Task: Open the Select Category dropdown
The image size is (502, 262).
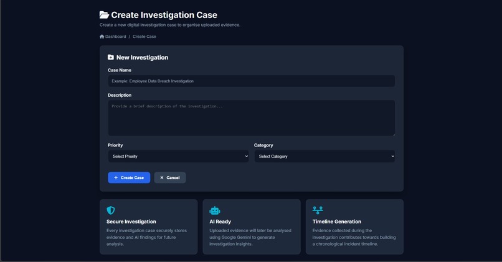Action: point(324,156)
